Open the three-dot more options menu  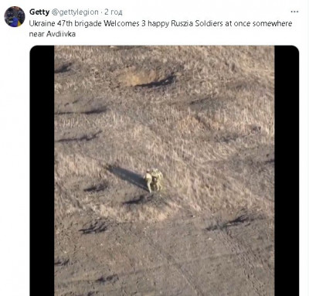(x=294, y=12)
